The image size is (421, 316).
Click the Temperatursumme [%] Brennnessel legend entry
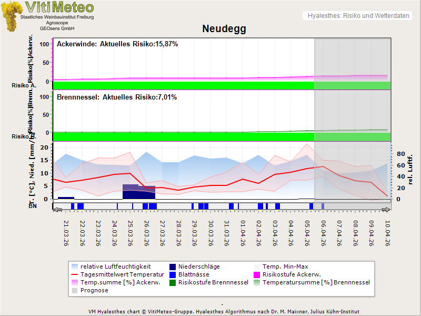pyautogui.click(x=316, y=282)
